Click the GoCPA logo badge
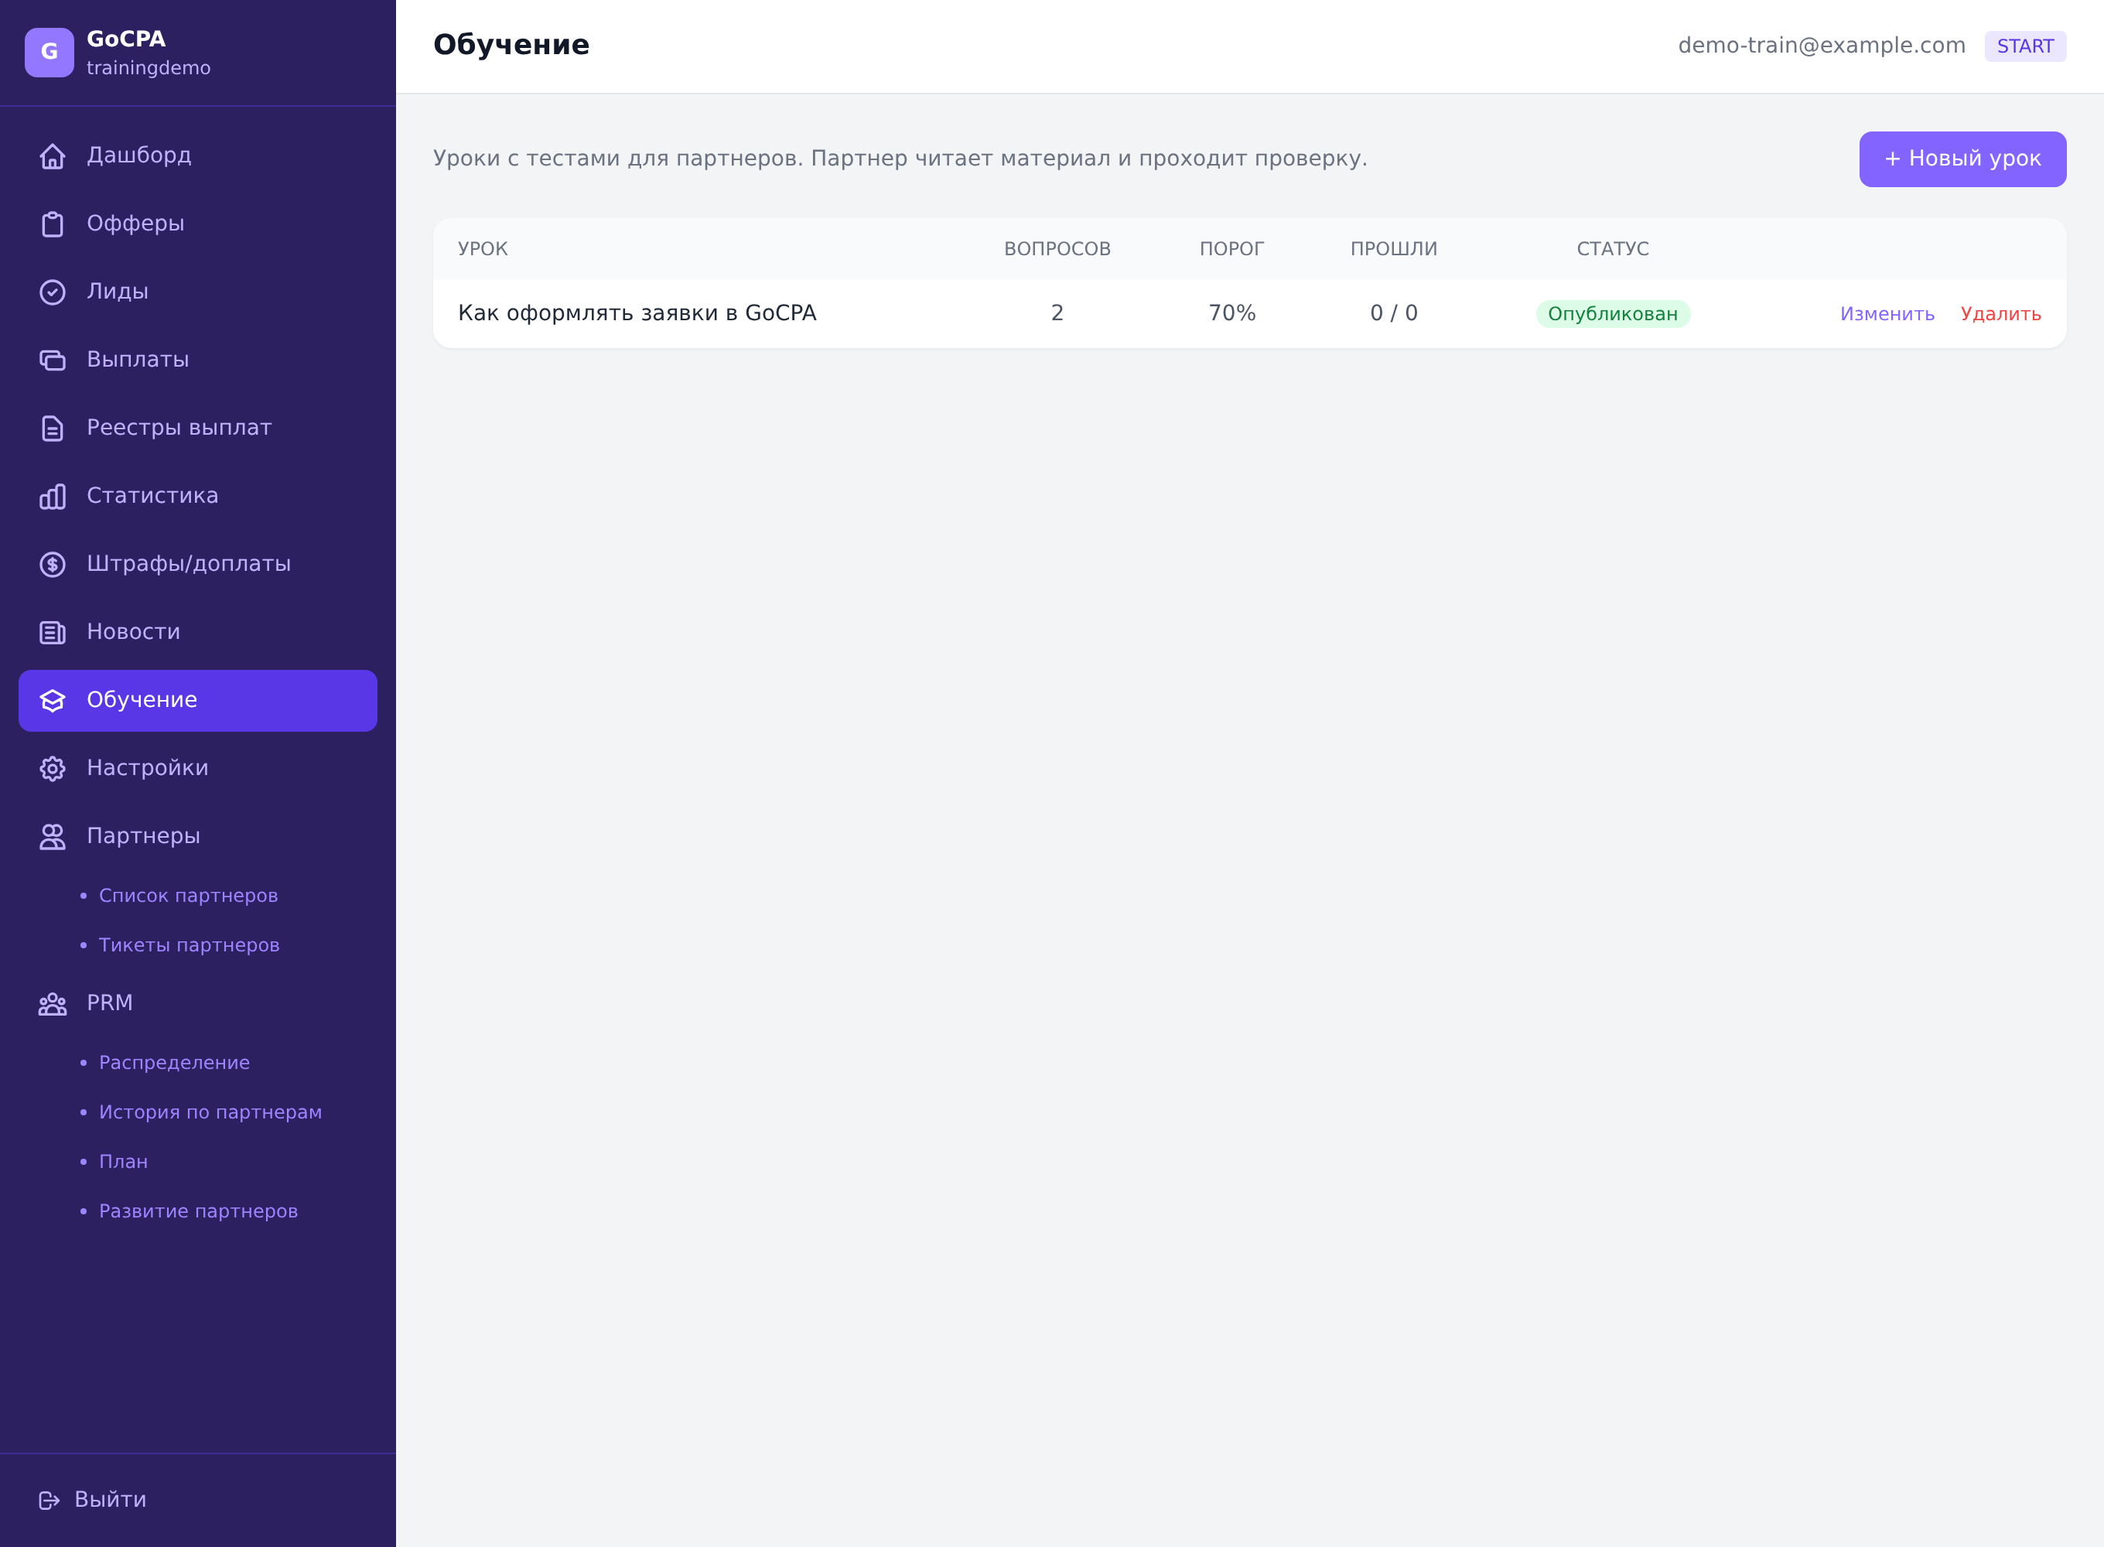Viewport: 2104px width, 1547px height. click(x=50, y=53)
